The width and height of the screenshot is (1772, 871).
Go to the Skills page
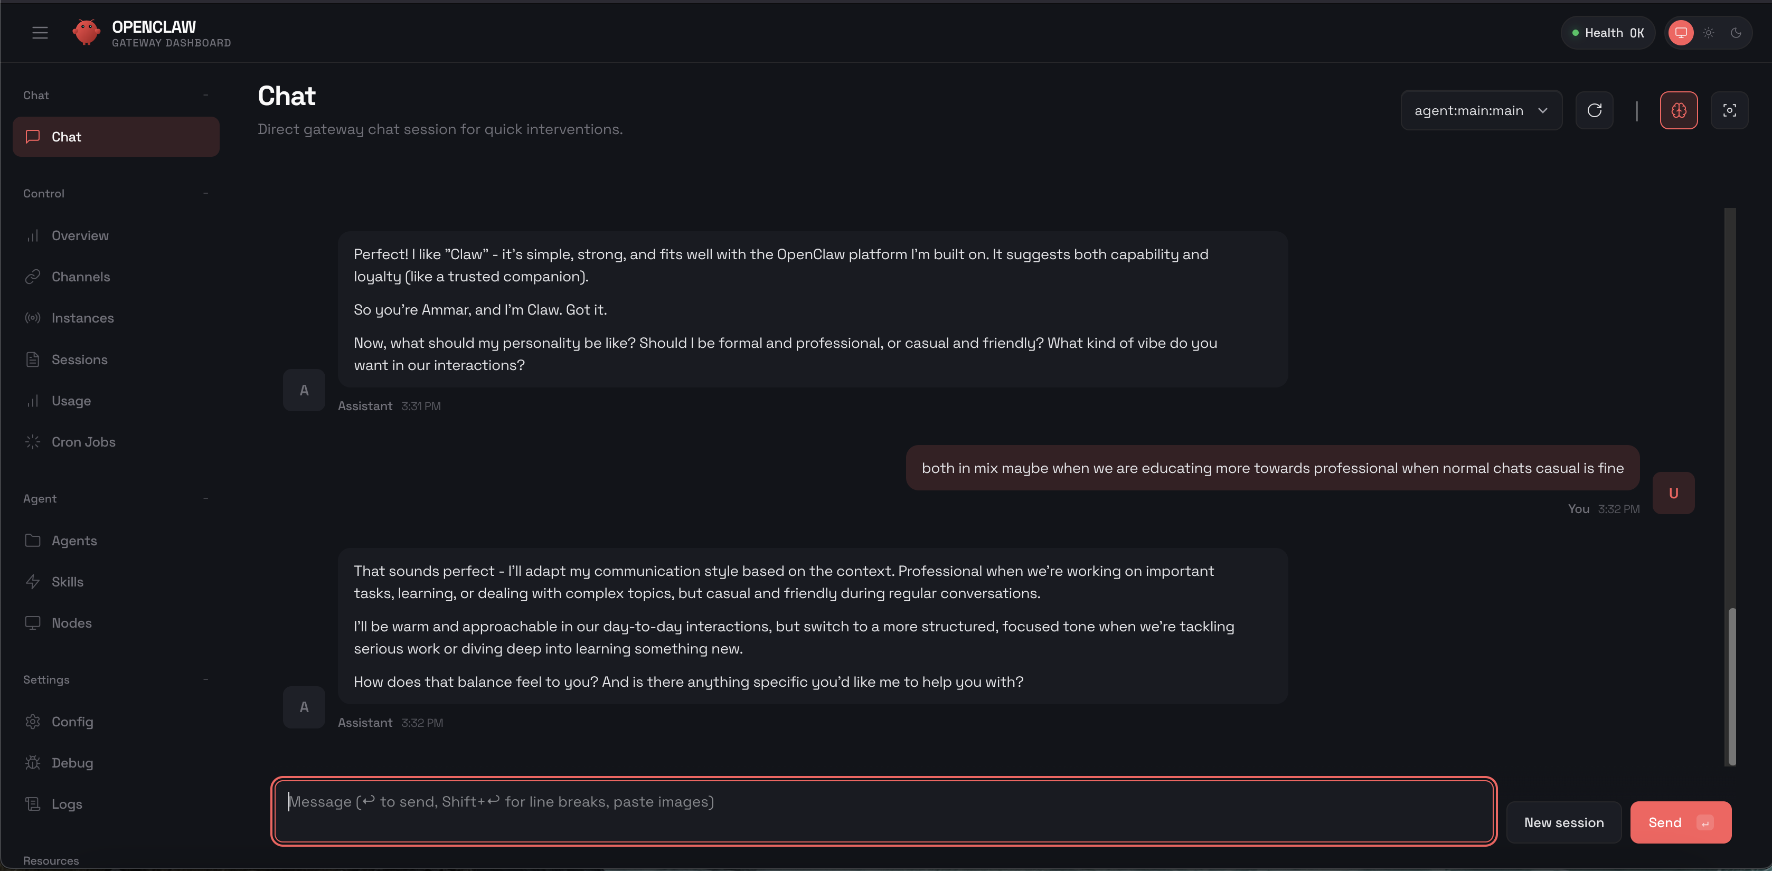[x=68, y=582]
